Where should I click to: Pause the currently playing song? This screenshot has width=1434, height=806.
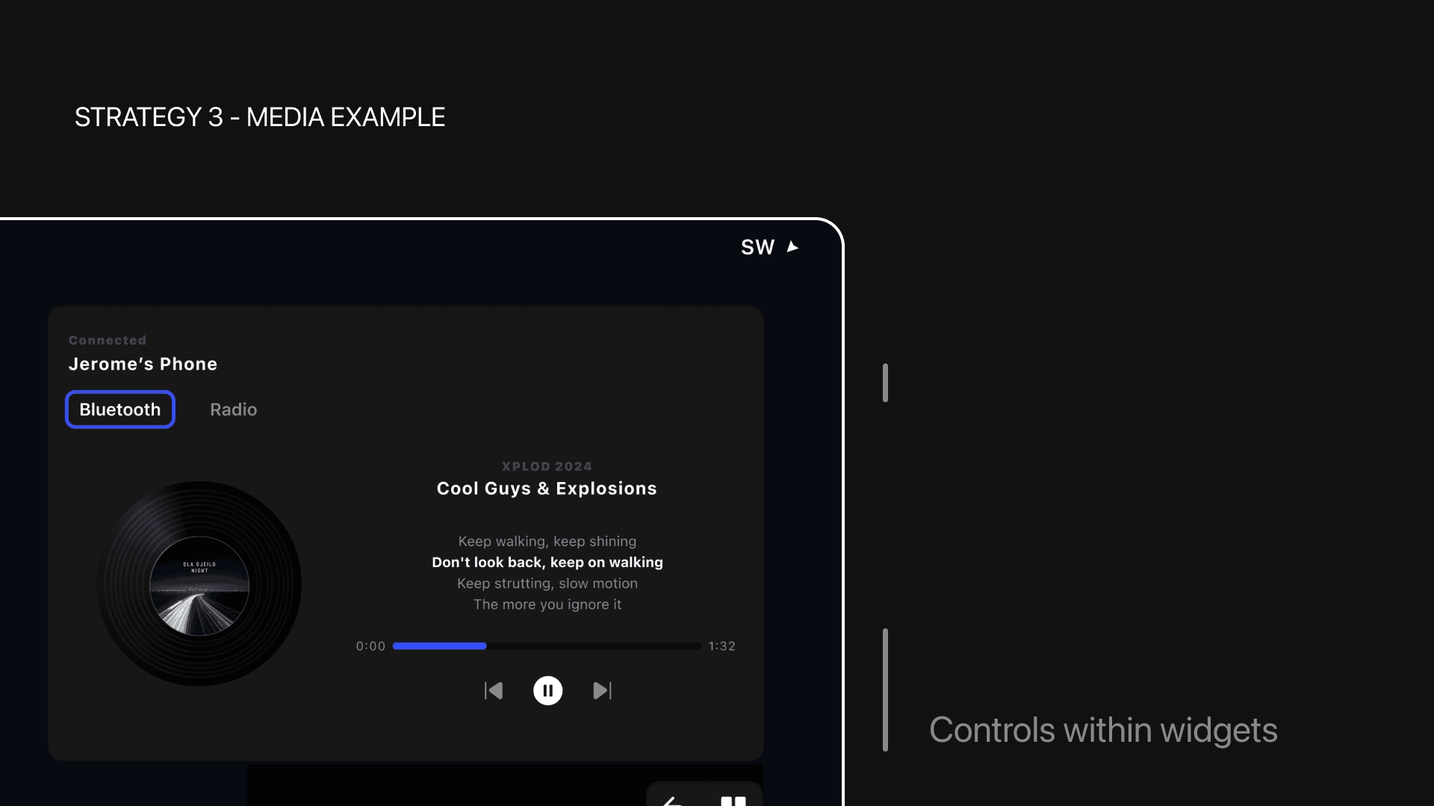[x=547, y=690]
